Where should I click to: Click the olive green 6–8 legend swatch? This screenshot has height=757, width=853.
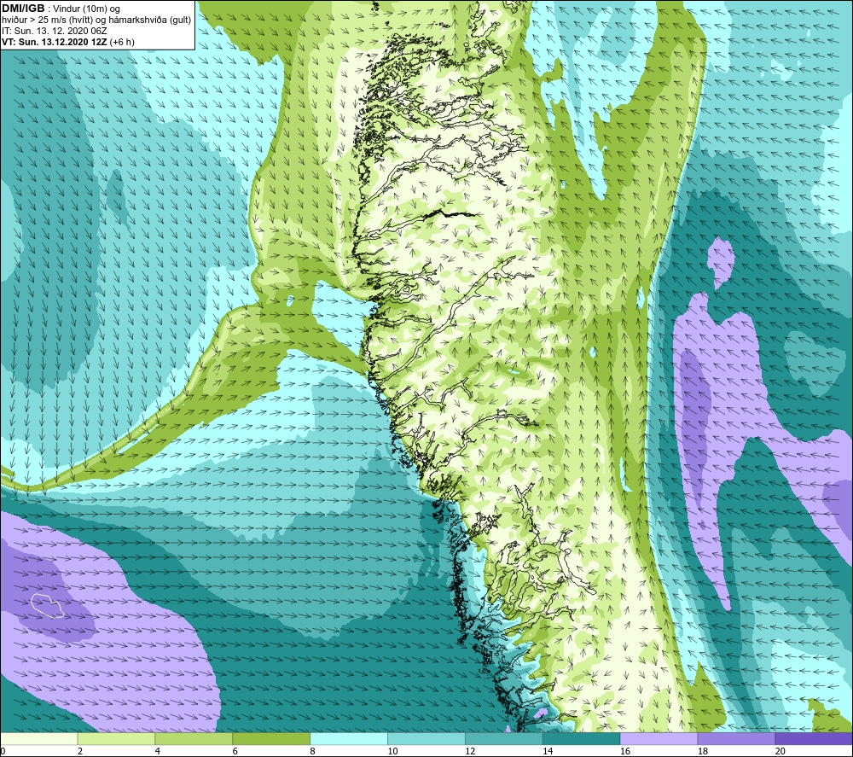tap(271, 738)
